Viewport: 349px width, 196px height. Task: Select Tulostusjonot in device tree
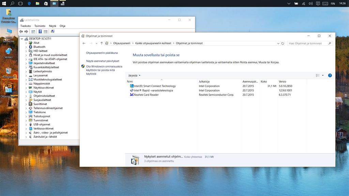42,116
